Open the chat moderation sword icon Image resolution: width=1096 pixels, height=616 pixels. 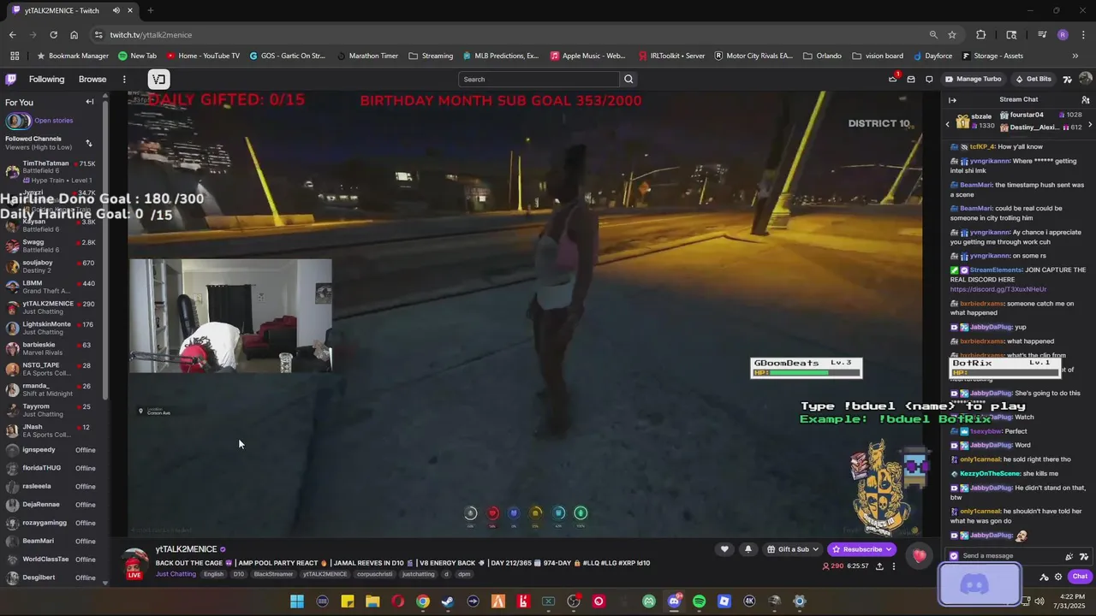pos(1044,577)
